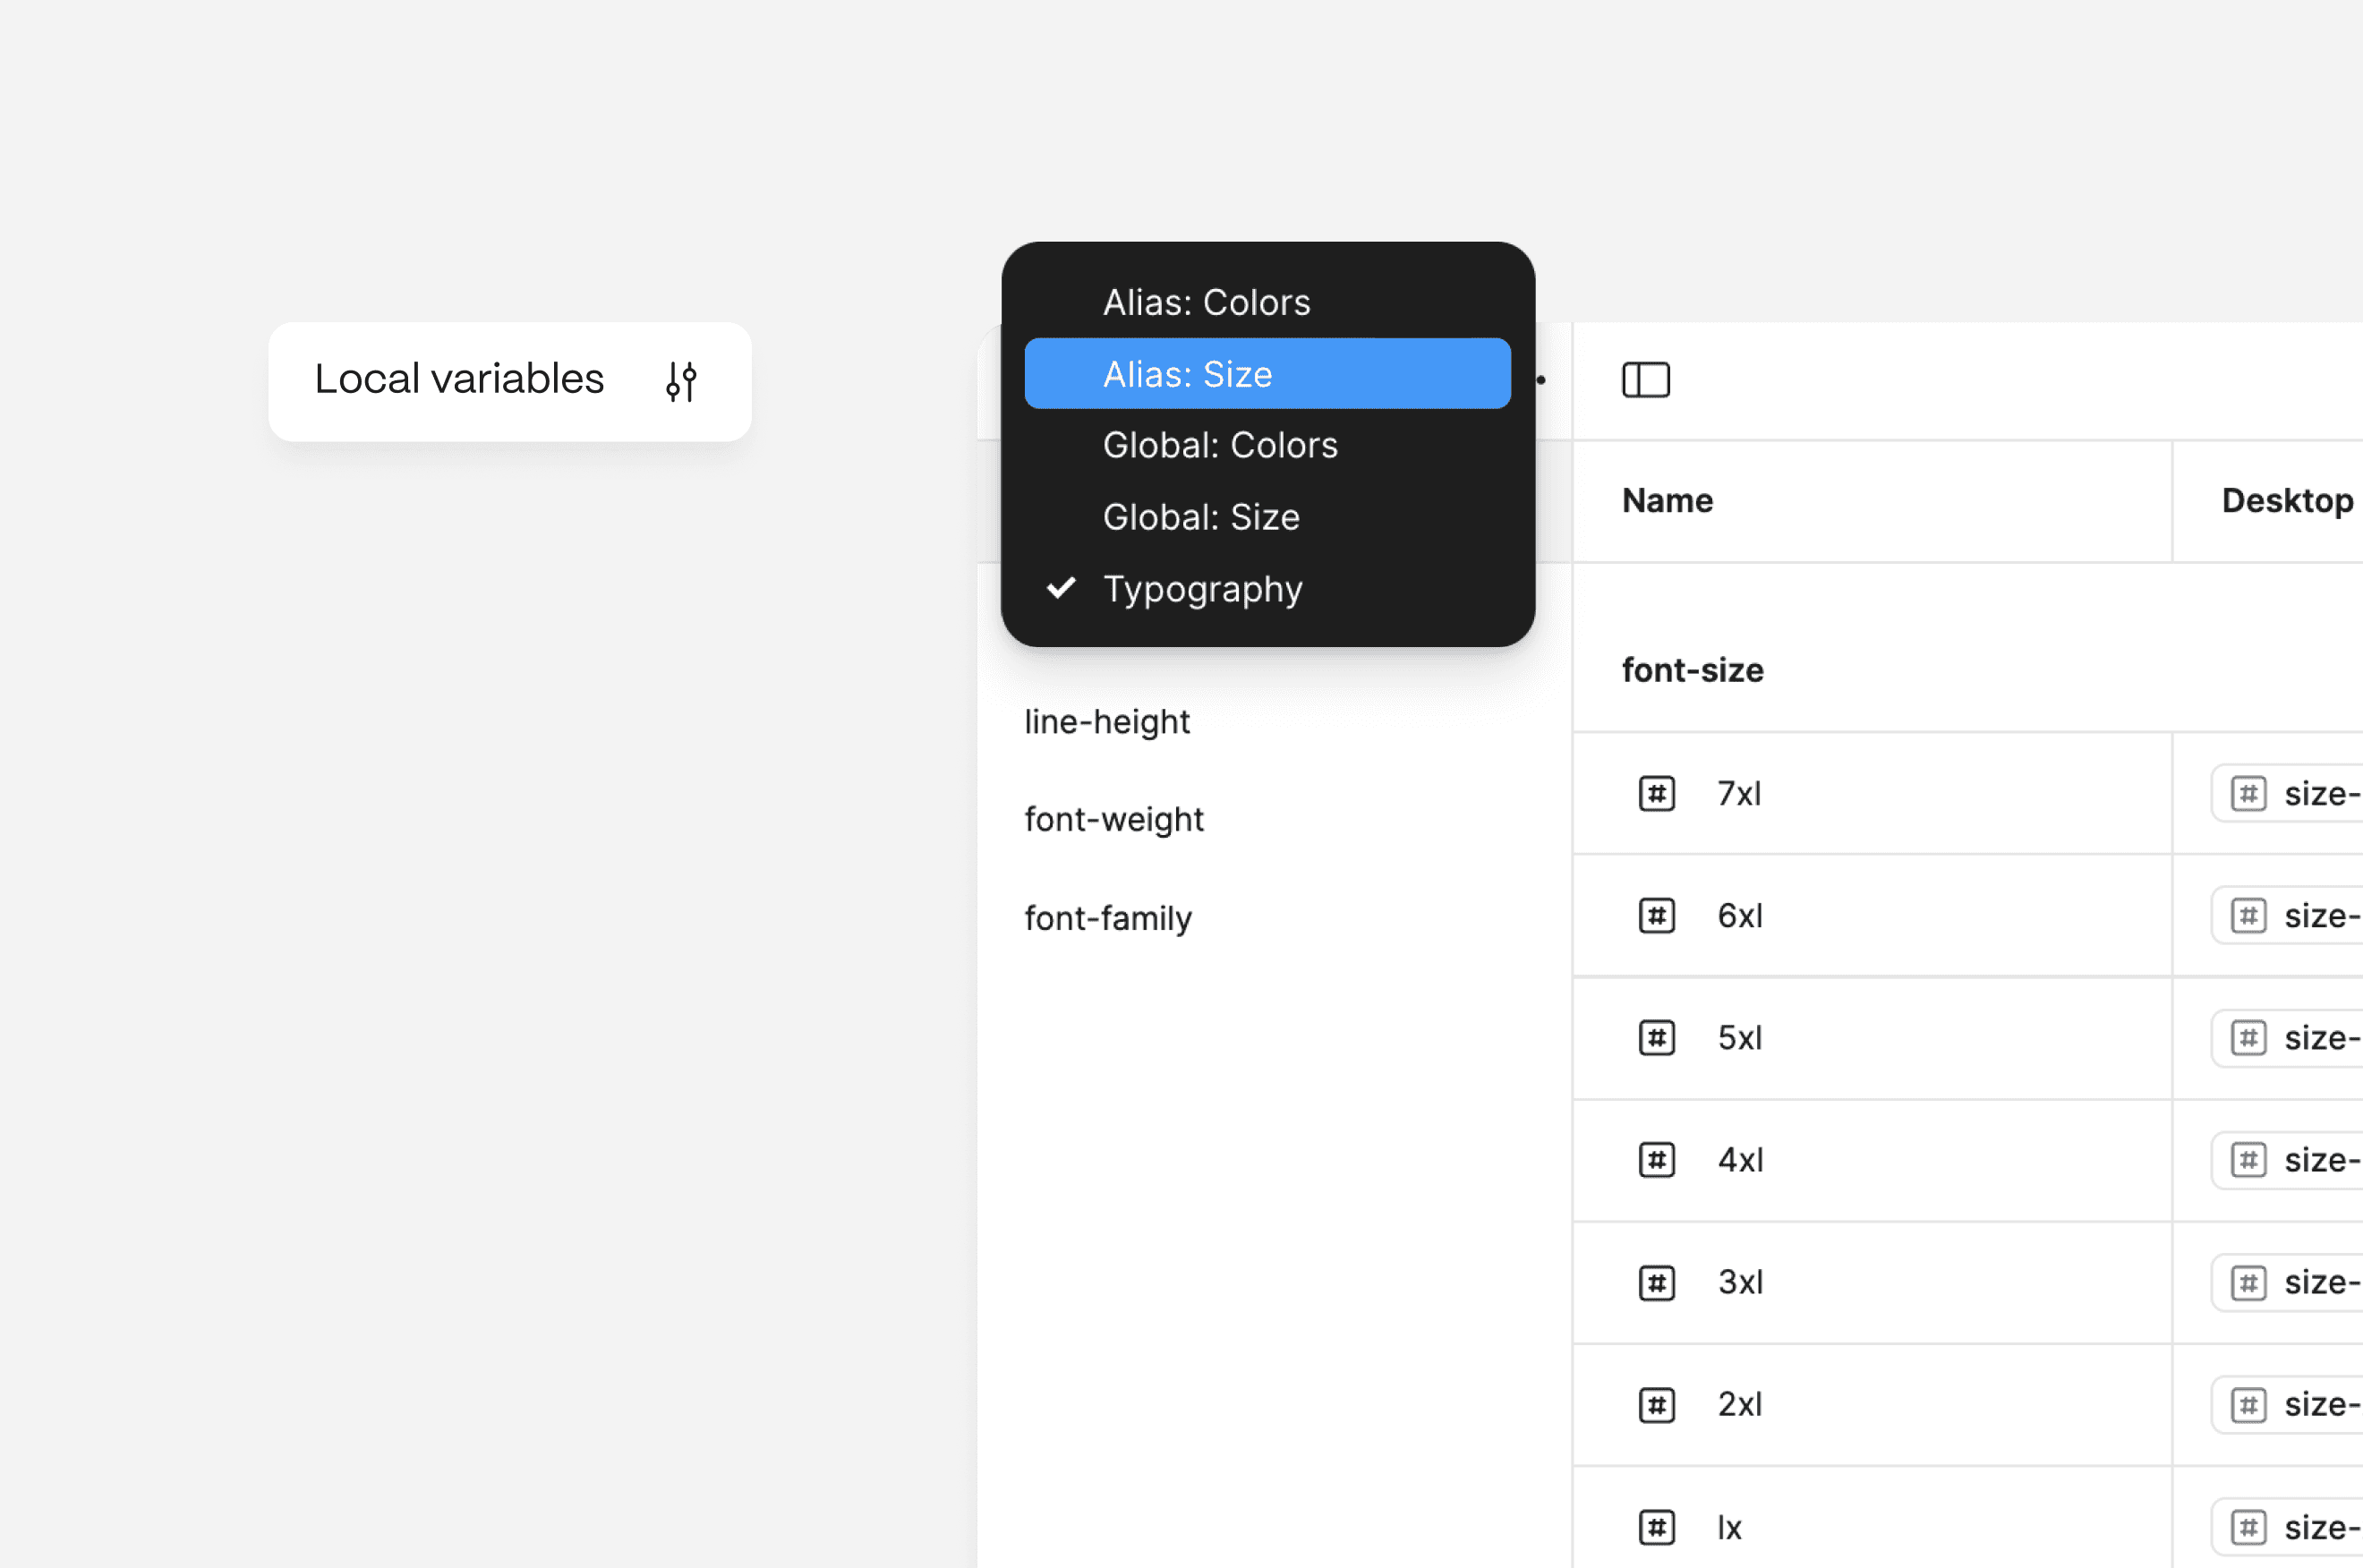Select the 6xl variable name
Screen dimensions: 2363x1568
(x=1739, y=916)
